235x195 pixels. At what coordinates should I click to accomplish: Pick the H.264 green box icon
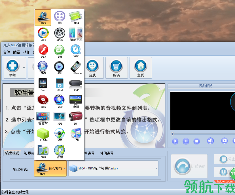pyautogui.click(x=43, y=135)
